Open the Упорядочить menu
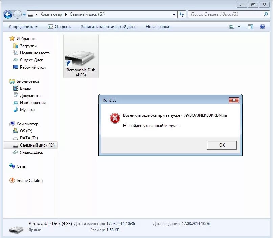 (23, 27)
